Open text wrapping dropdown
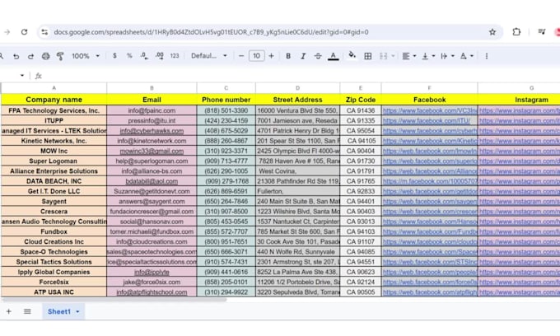Image resolution: width=560 pixels, height=336 pixels. pos(447,56)
